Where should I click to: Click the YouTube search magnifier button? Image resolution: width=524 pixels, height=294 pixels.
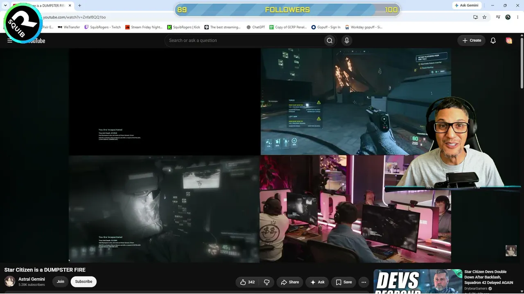click(x=330, y=40)
